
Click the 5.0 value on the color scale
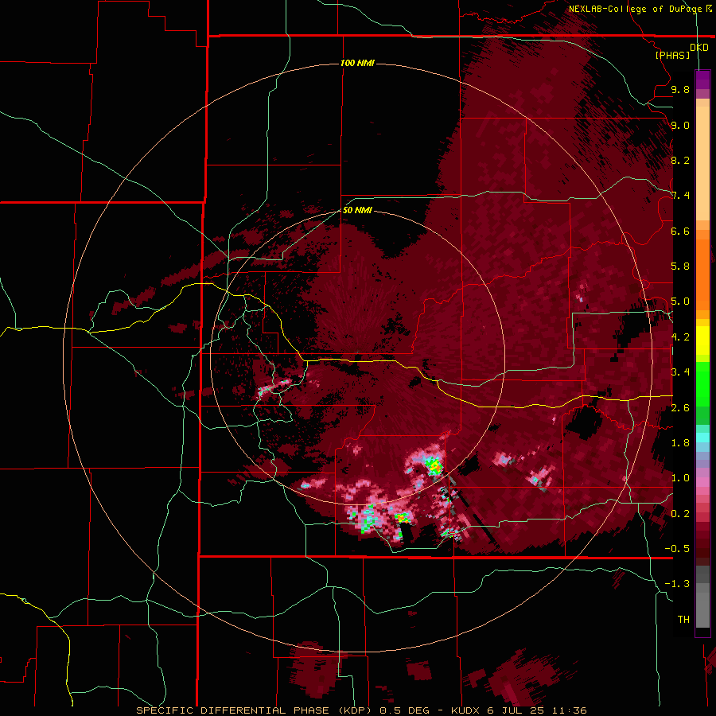680,302
